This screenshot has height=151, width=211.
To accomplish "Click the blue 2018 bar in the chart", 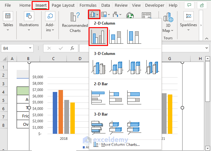I will (x=55, y=113).
